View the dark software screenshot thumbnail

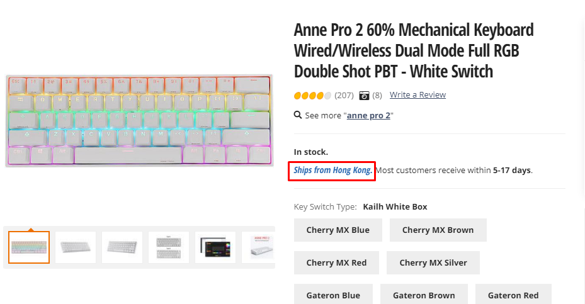click(215, 247)
